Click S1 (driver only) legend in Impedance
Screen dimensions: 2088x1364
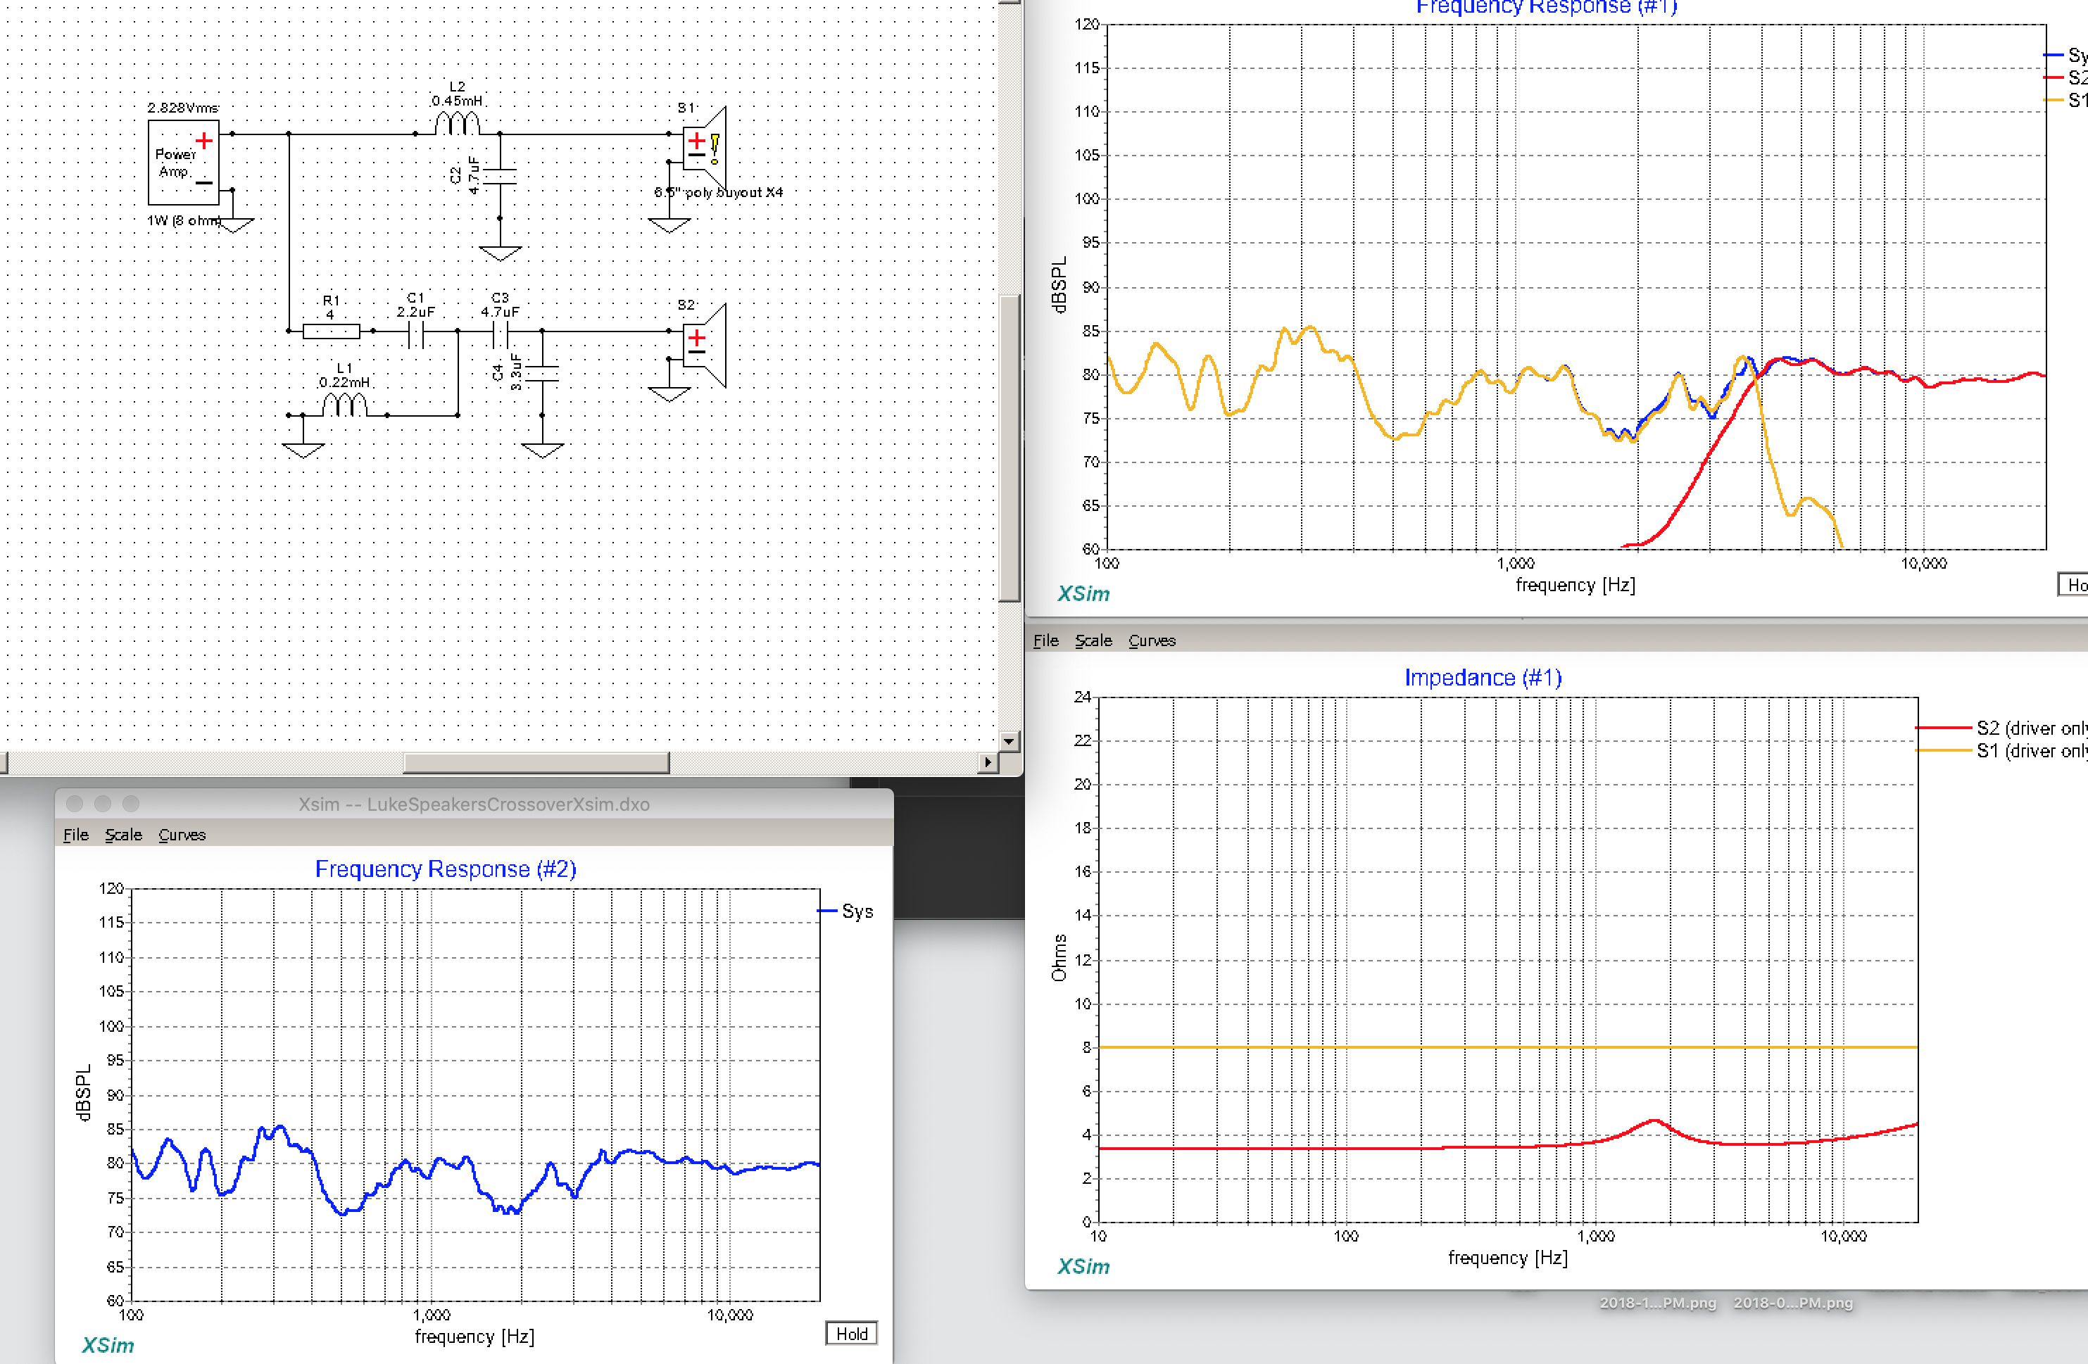point(2002,751)
